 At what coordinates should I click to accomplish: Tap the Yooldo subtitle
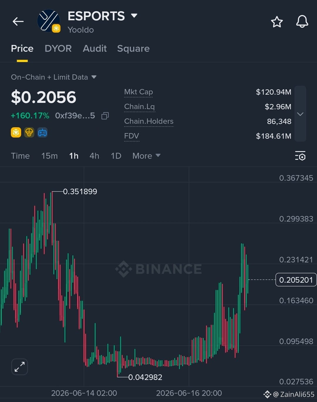click(81, 30)
